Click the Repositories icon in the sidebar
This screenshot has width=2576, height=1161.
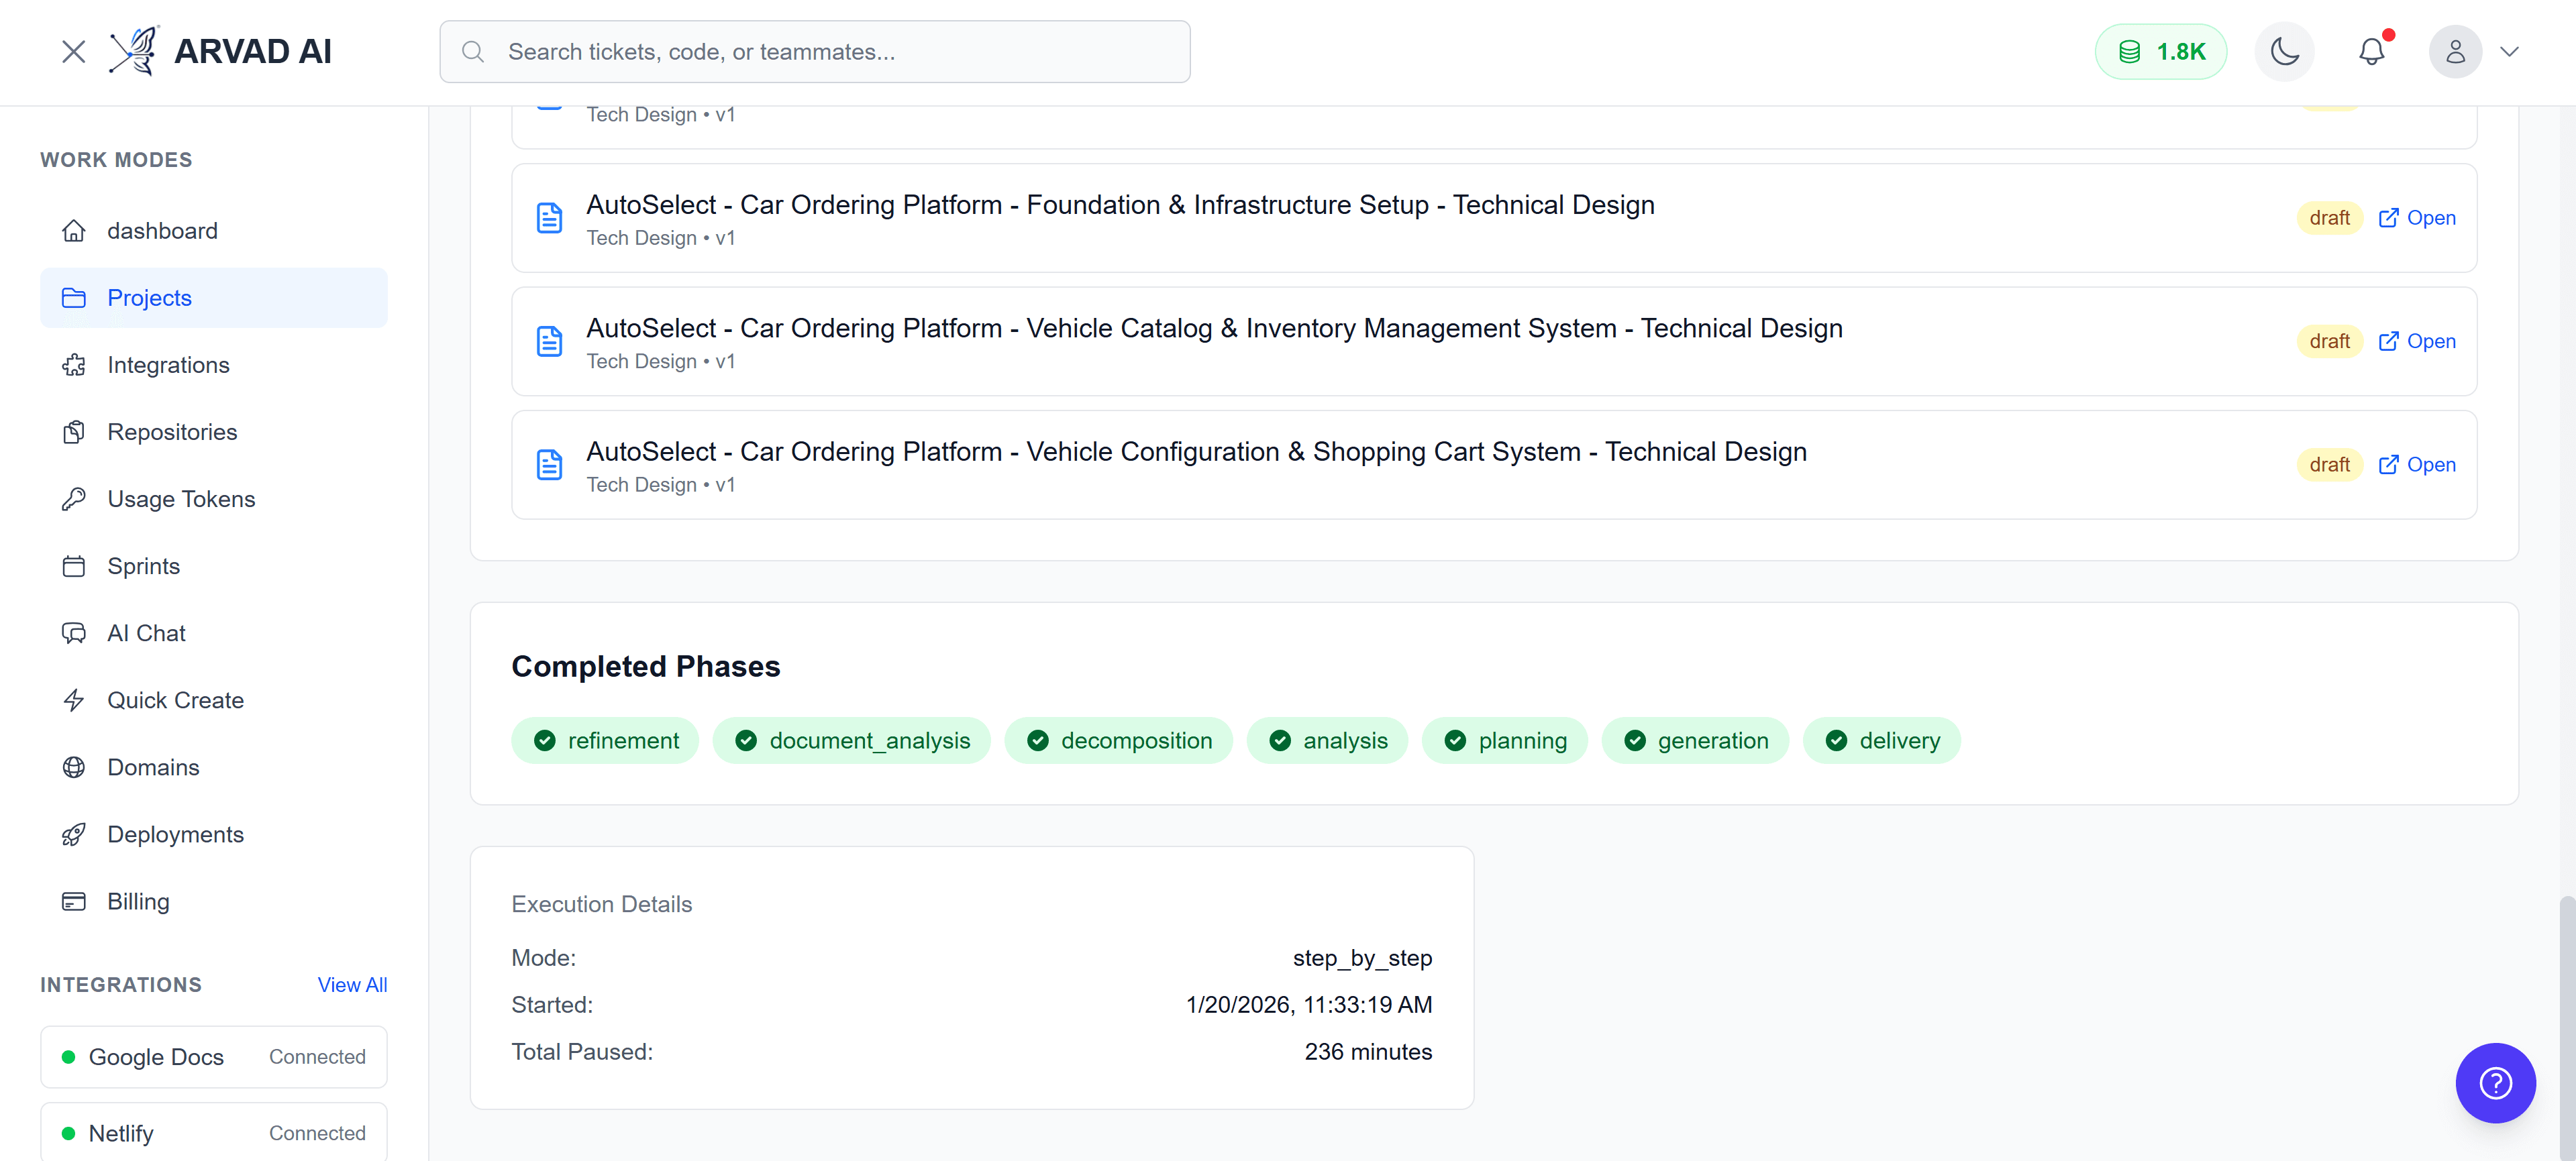[74, 432]
